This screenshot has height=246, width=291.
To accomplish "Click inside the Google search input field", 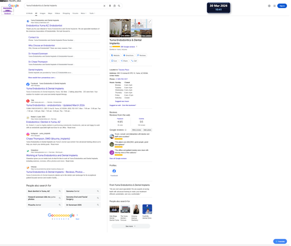I will click(64, 6).
